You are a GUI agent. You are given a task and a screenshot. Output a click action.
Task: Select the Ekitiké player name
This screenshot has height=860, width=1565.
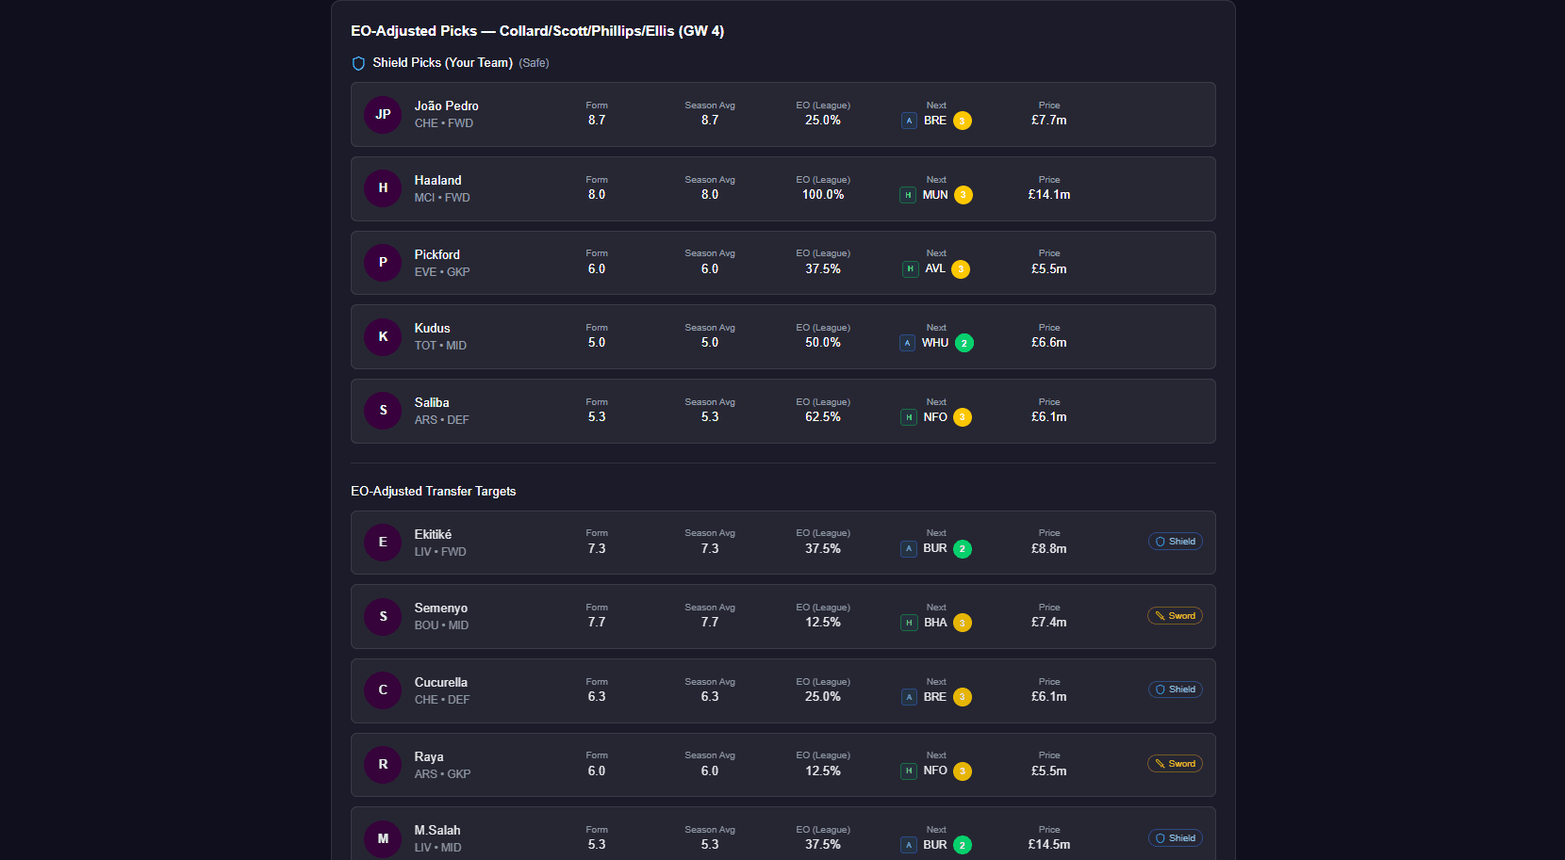point(433,534)
